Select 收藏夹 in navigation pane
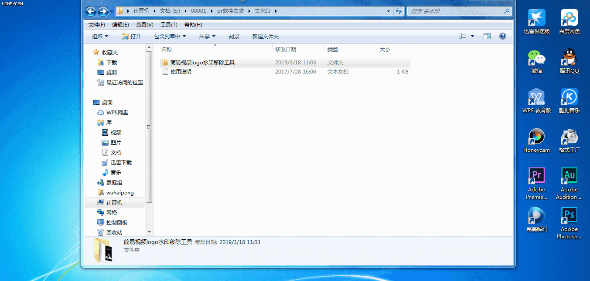590x281 pixels. 105,52
